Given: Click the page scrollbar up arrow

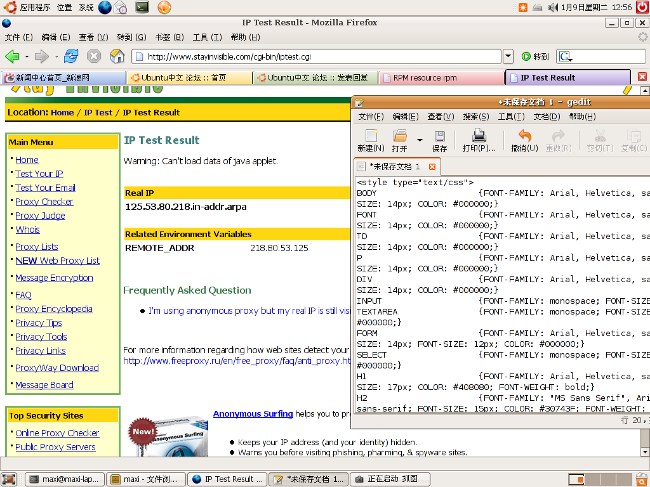Looking at the screenshot, I should [x=645, y=90].
